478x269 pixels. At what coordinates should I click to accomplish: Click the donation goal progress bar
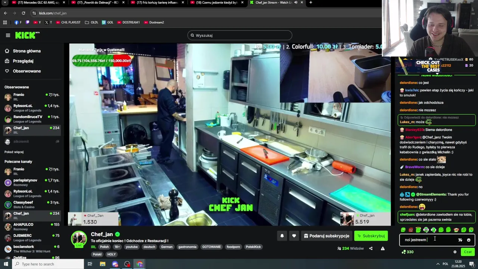[x=102, y=61]
